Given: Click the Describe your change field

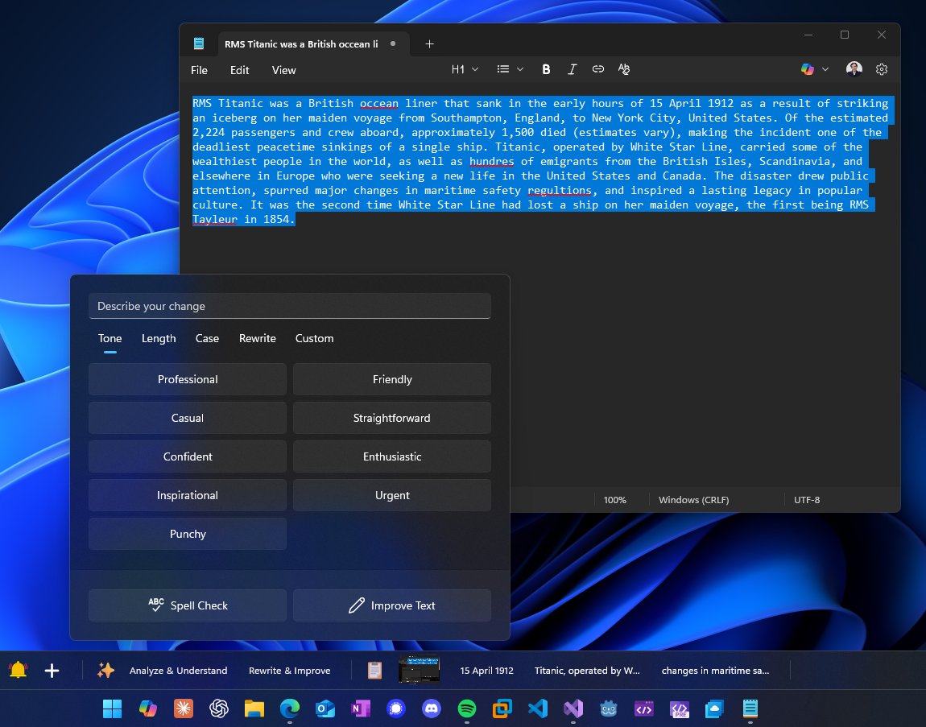Looking at the screenshot, I should [x=289, y=306].
